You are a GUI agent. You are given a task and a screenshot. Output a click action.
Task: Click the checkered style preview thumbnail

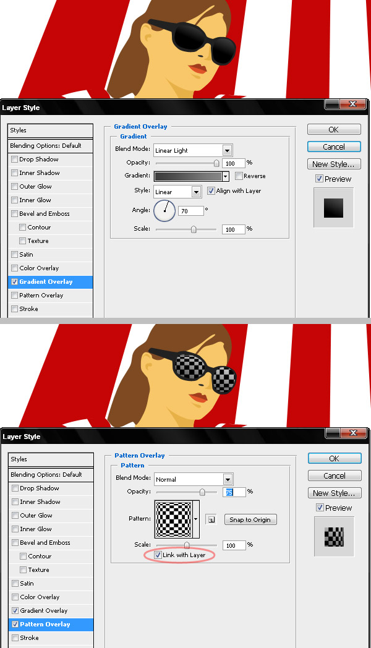(335, 537)
